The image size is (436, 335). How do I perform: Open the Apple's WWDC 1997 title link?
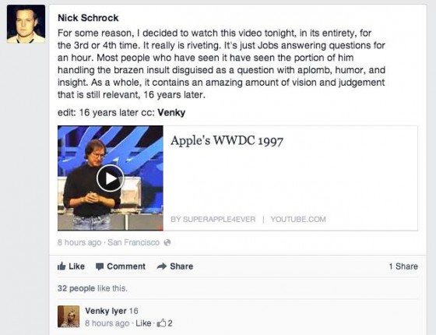point(227,140)
